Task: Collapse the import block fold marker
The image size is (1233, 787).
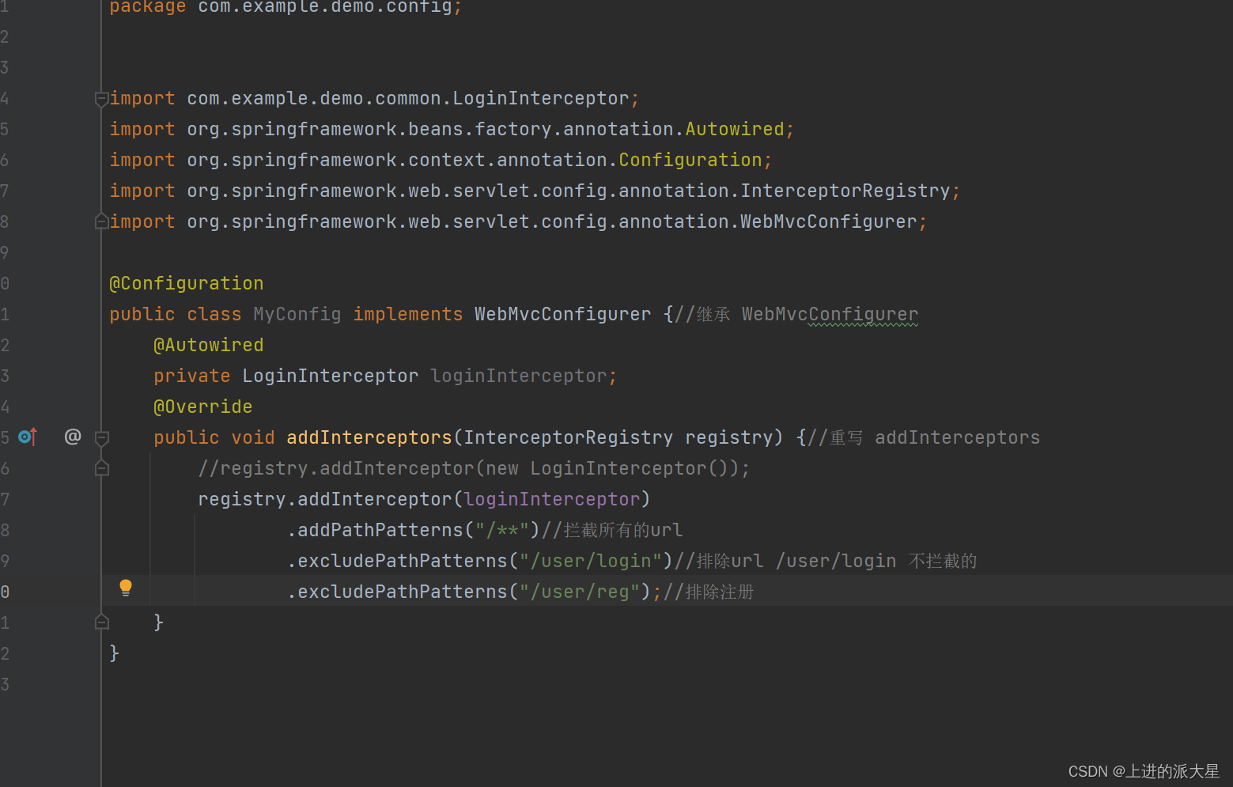Action: coord(101,99)
